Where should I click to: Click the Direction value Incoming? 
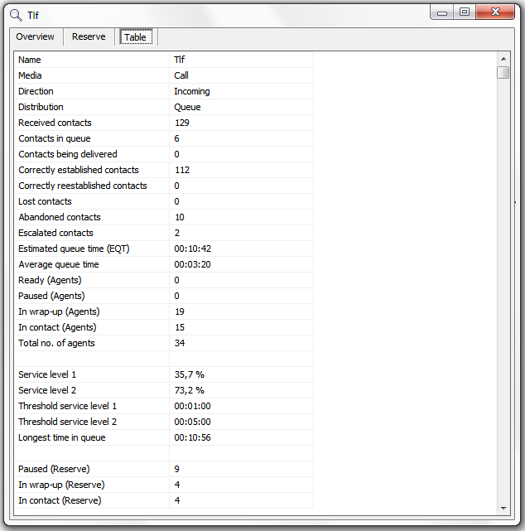coord(192,91)
